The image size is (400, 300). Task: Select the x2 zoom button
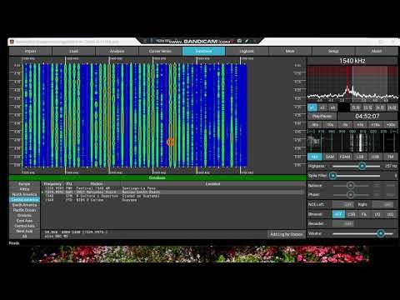click(x=322, y=107)
